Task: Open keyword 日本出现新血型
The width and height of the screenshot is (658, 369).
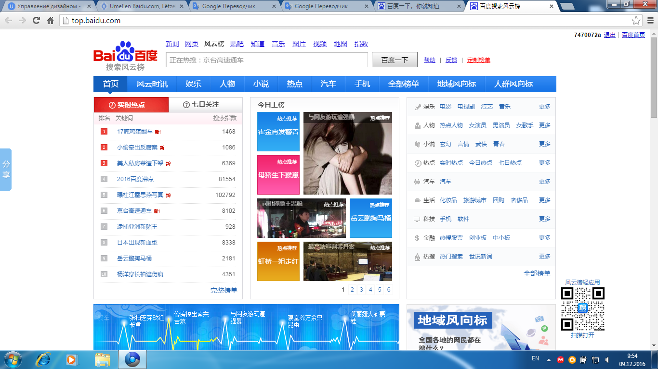Action: 137,243
